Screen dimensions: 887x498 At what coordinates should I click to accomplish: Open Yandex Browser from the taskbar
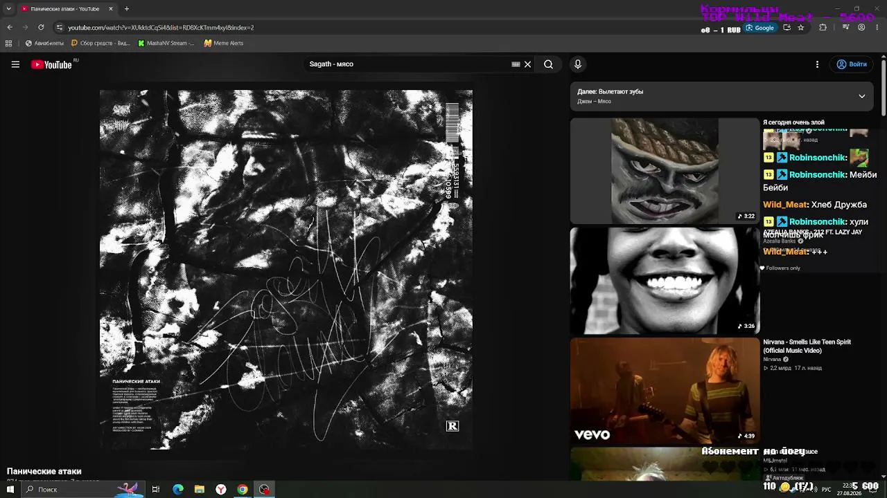(221, 489)
